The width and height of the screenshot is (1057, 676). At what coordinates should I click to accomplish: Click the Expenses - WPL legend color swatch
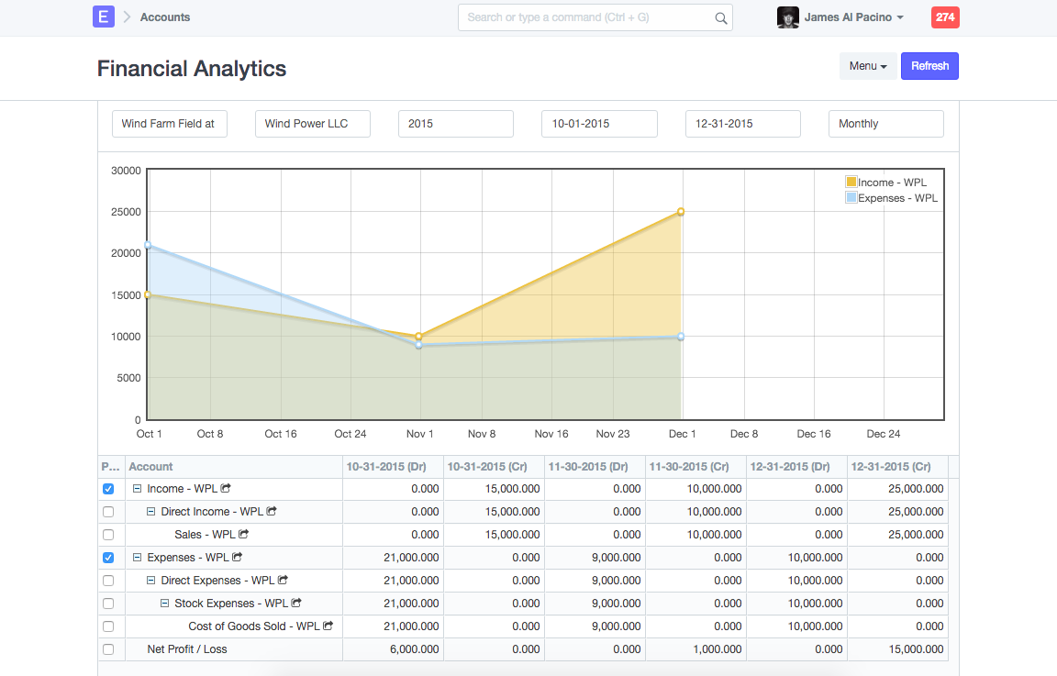point(851,197)
